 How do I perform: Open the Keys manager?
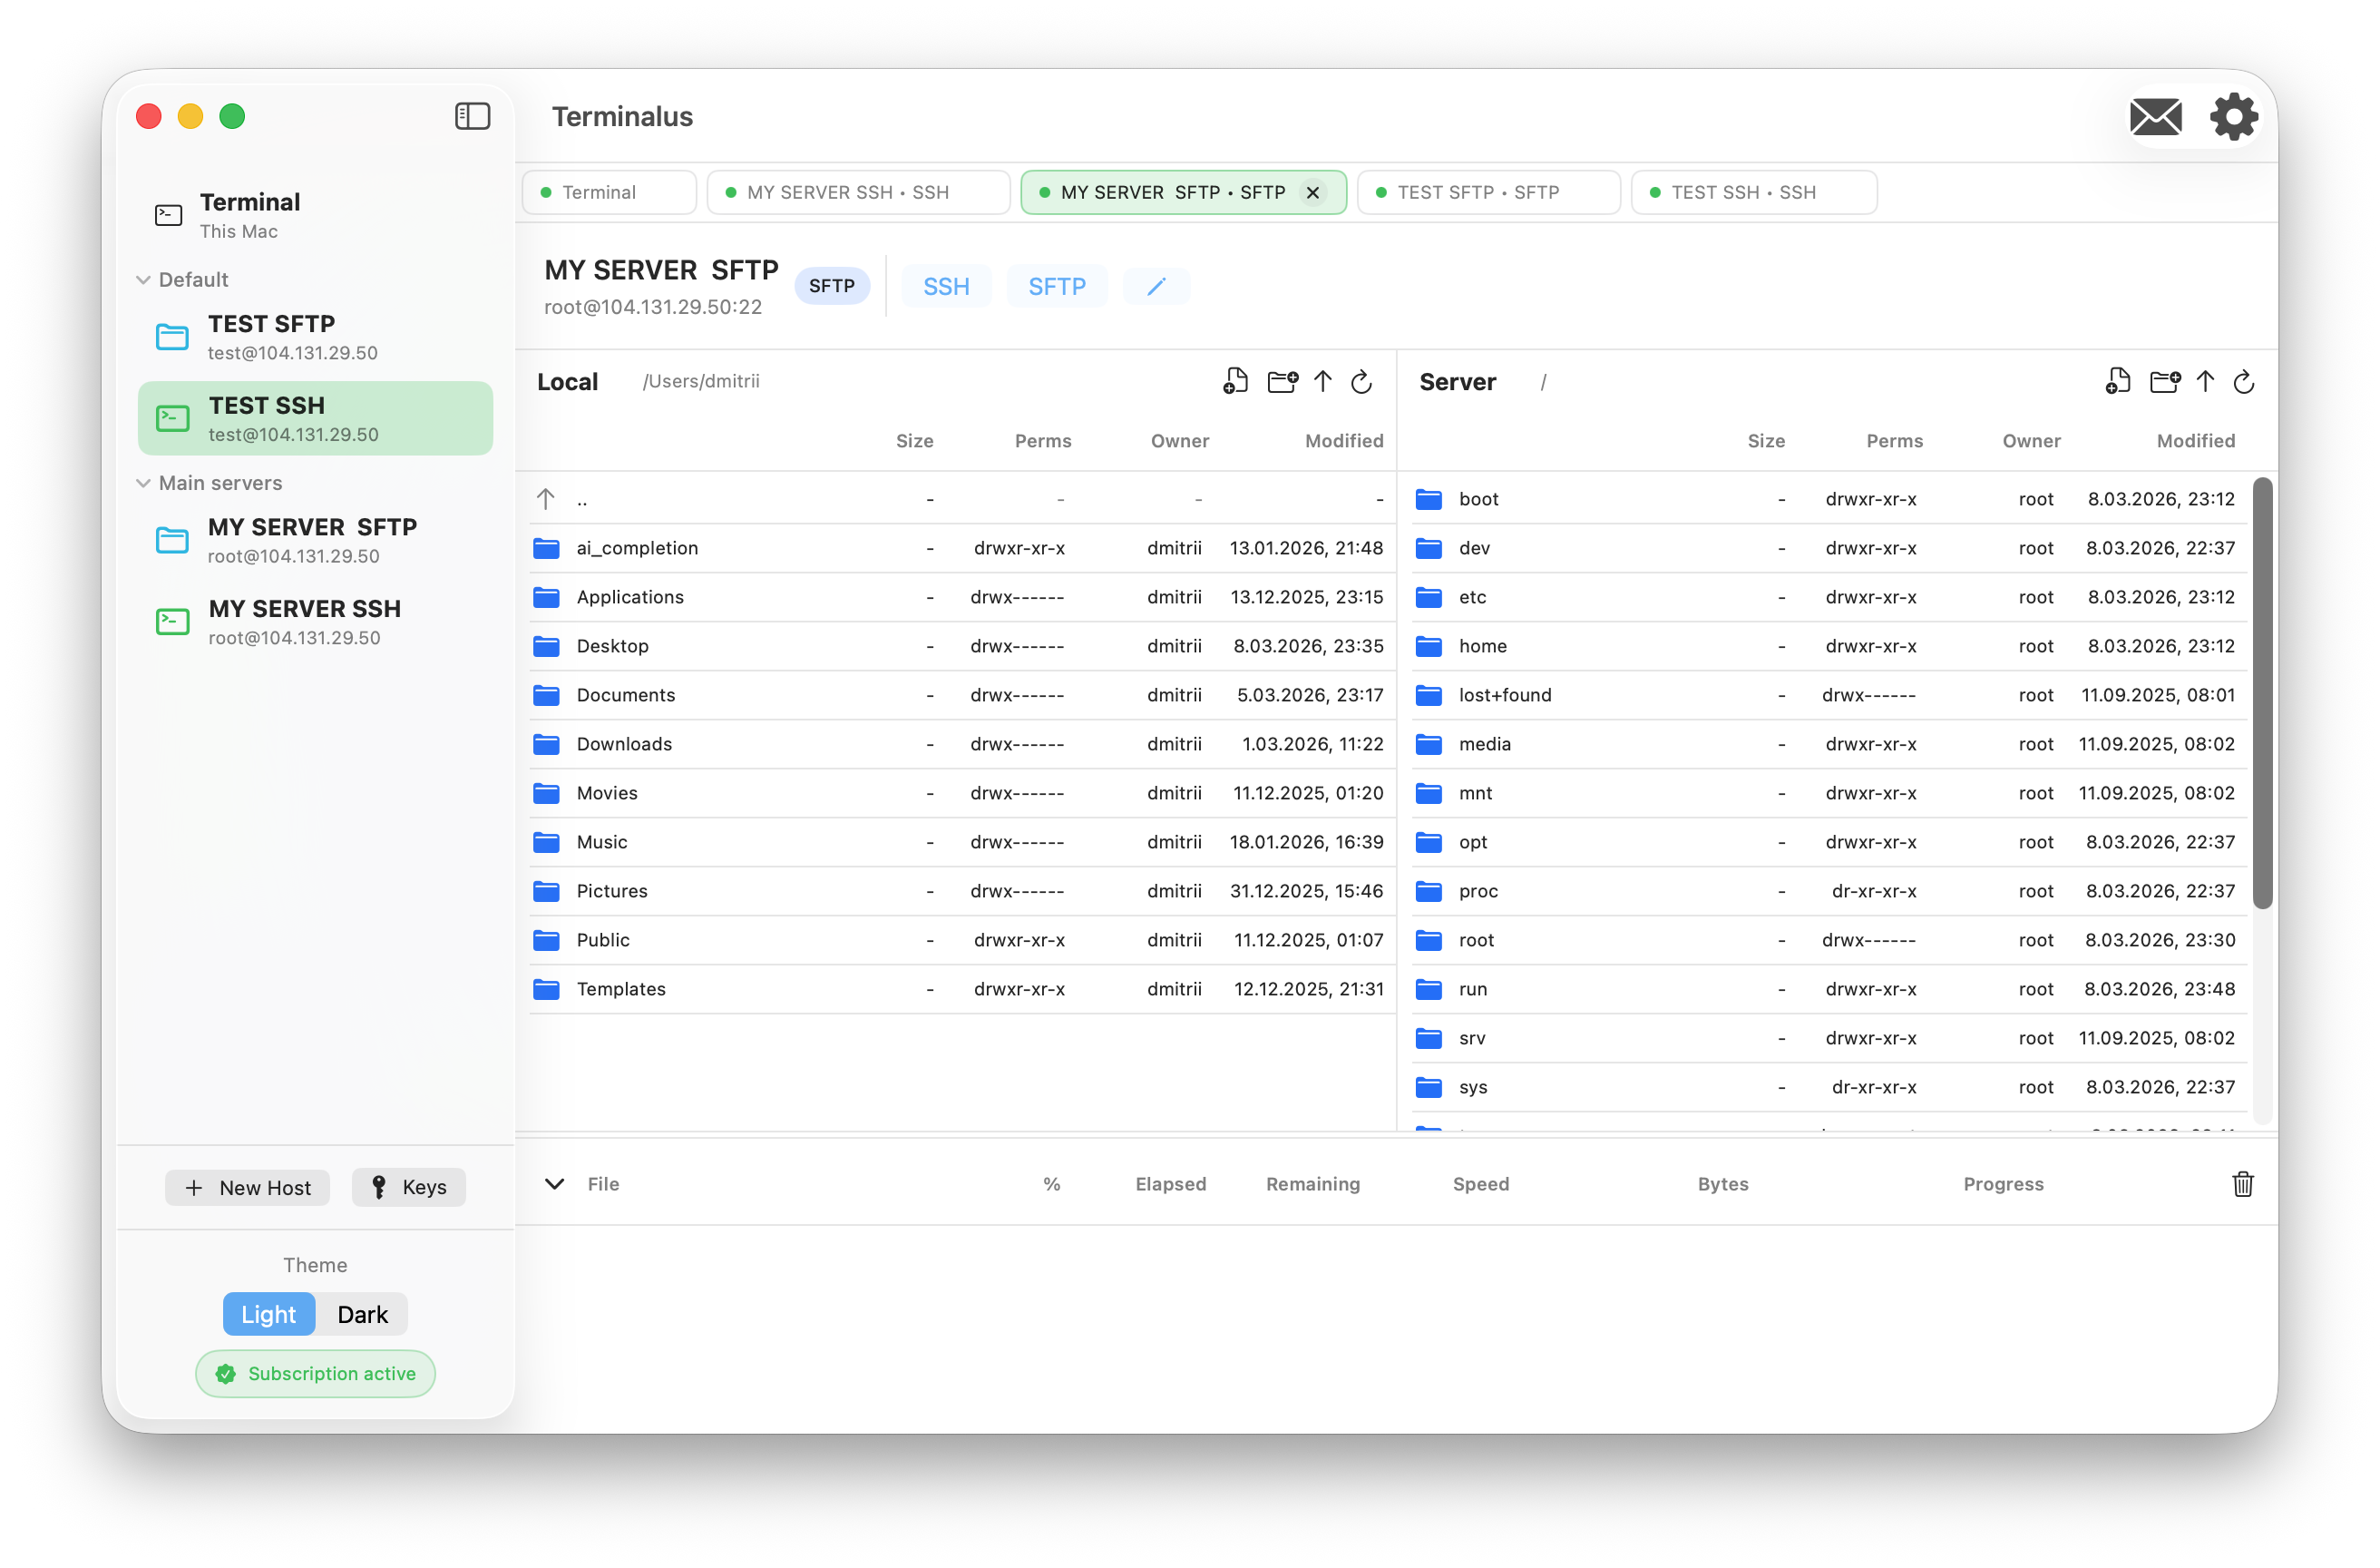coord(408,1187)
